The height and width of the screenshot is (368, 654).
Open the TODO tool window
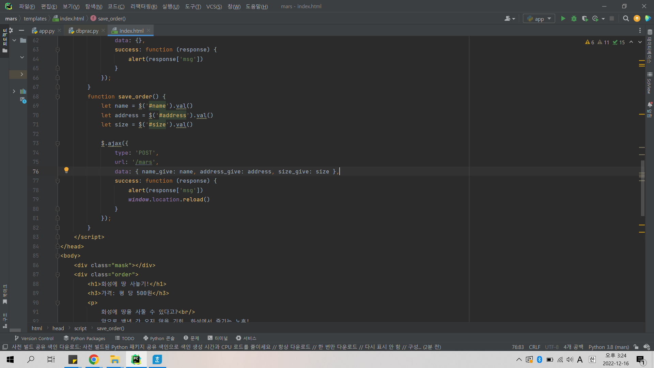125,338
